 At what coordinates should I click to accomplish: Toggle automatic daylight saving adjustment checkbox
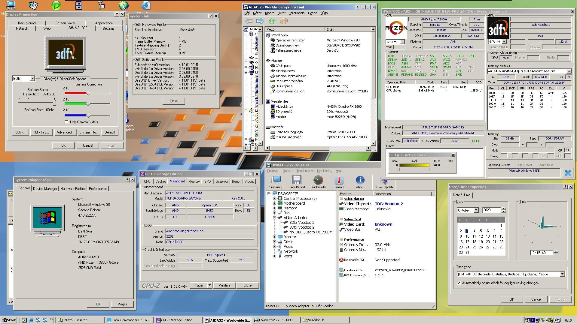point(459,283)
